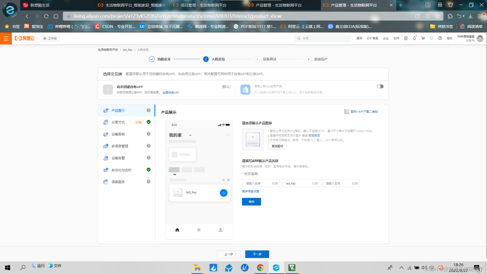The height and width of the screenshot is (274, 487).
Task: Open 自动化与定时 sidebar item
Action: [x=121, y=170]
